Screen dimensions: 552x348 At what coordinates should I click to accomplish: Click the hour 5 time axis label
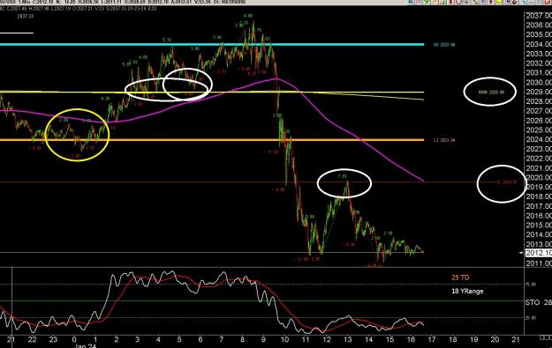tap(179, 339)
